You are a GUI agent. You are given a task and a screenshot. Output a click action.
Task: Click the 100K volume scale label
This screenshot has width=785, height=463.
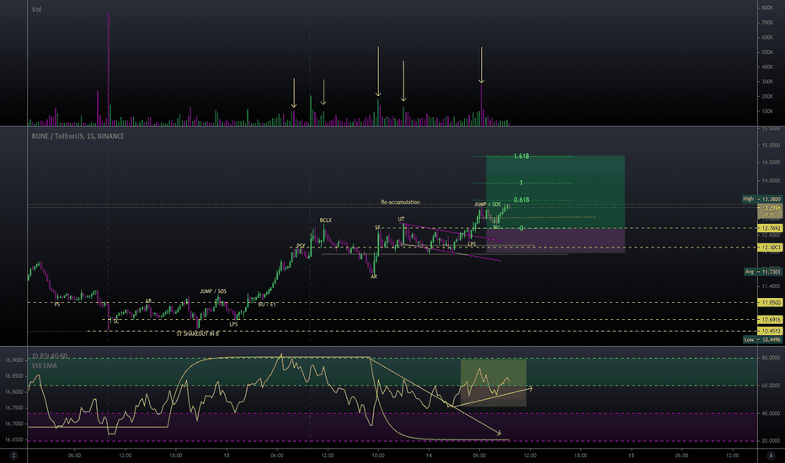(x=767, y=111)
